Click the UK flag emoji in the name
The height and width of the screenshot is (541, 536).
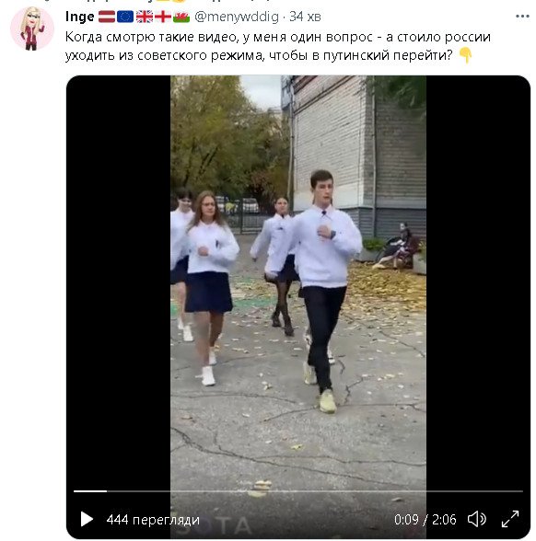[145, 17]
